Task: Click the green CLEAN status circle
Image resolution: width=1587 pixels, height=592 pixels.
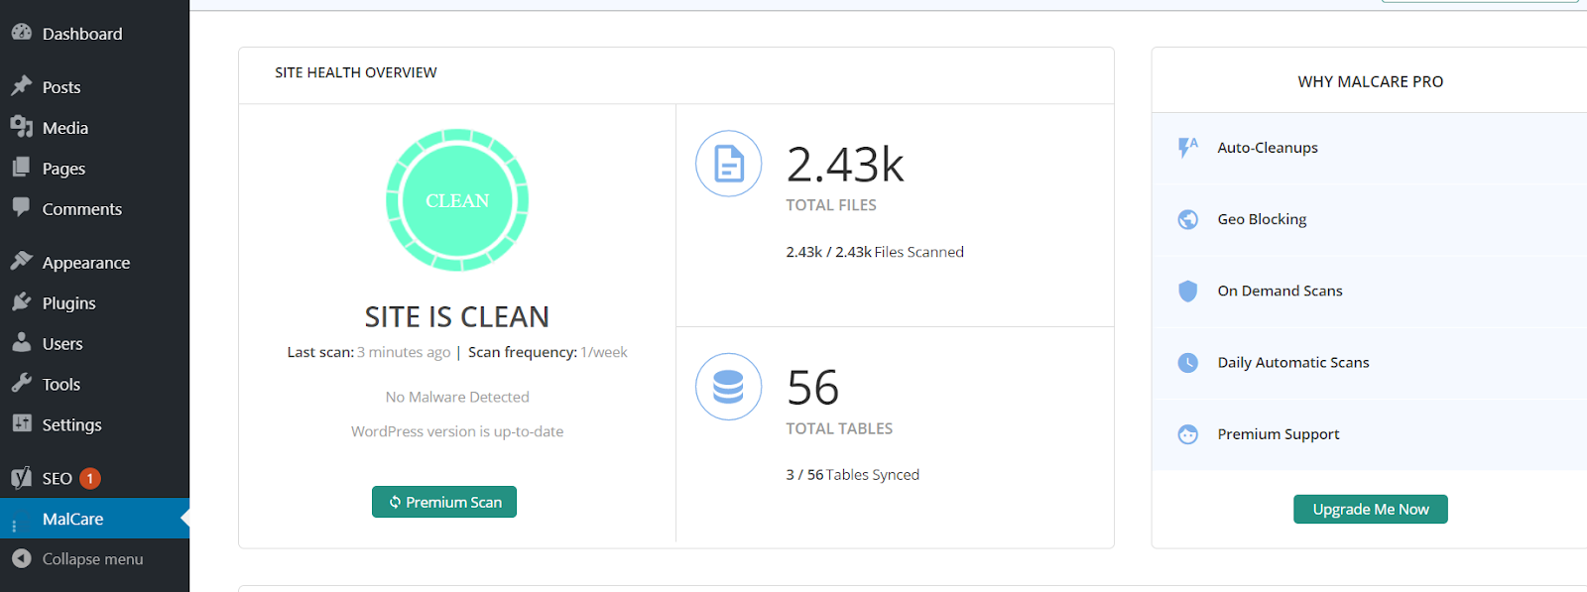Action: (456, 200)
